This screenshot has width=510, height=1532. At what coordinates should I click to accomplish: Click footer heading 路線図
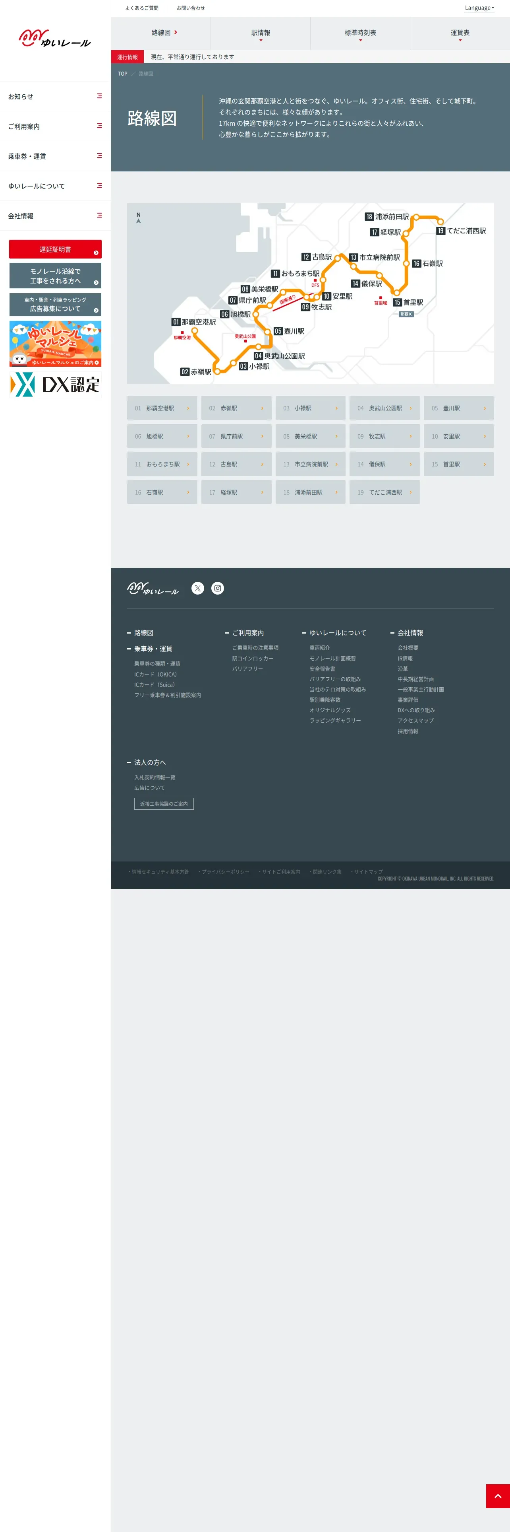144,633
